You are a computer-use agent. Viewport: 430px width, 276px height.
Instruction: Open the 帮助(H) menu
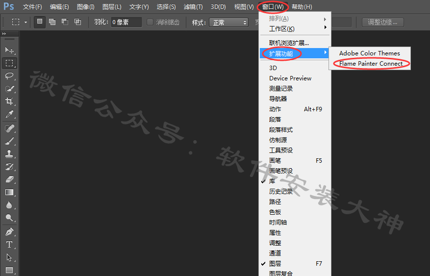(x=302, y=7)
